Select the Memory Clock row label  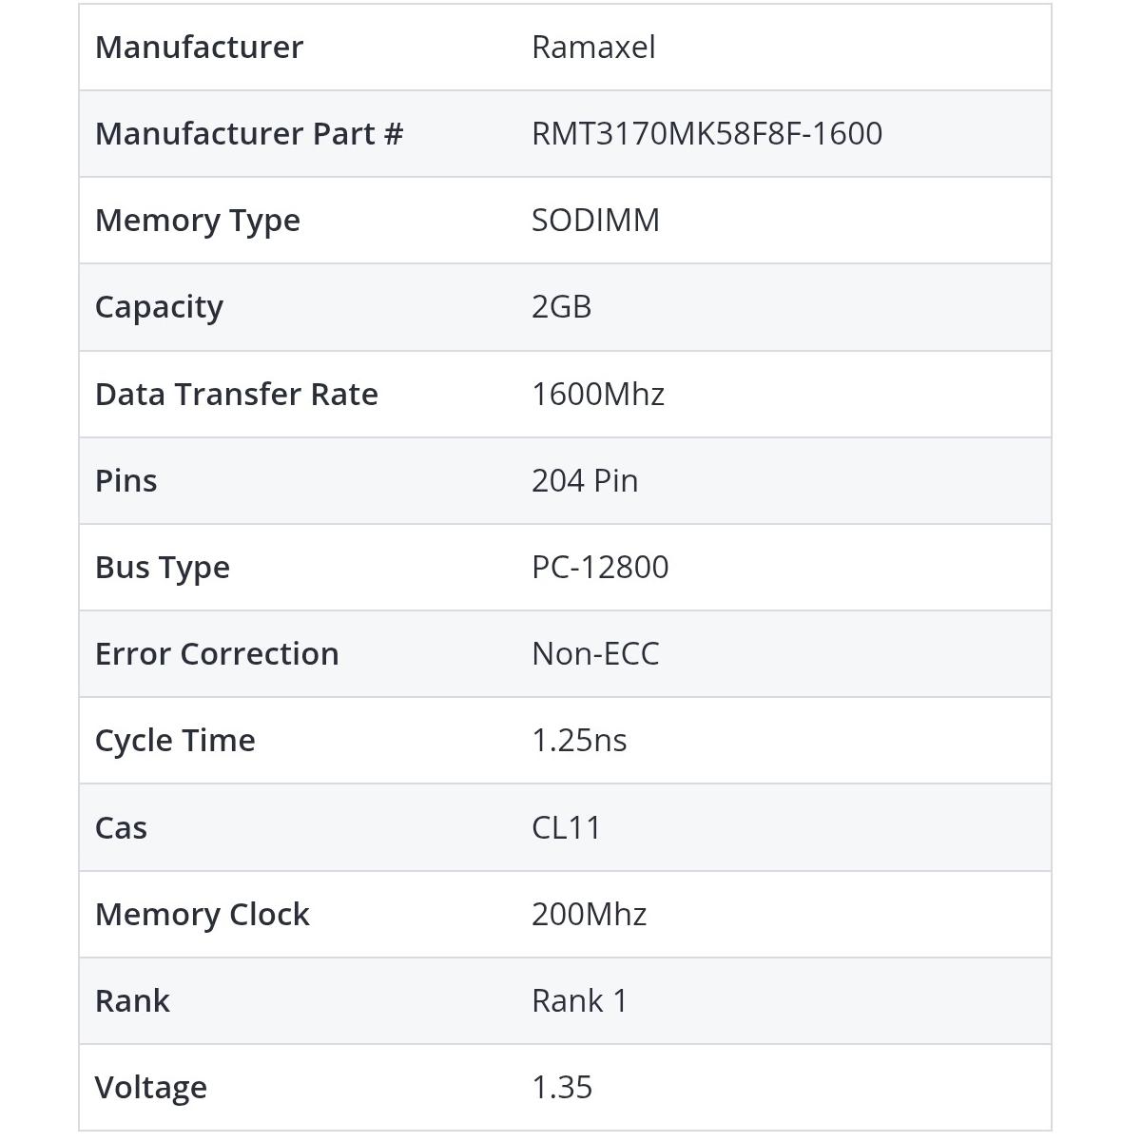(203, 915)
